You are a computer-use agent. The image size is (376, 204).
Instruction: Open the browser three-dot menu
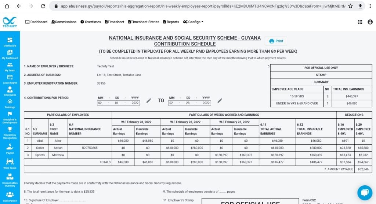pos(370,6)
